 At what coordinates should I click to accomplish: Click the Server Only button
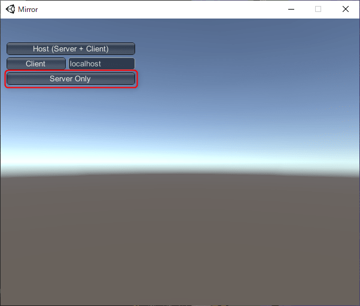(x=71, y=79)
